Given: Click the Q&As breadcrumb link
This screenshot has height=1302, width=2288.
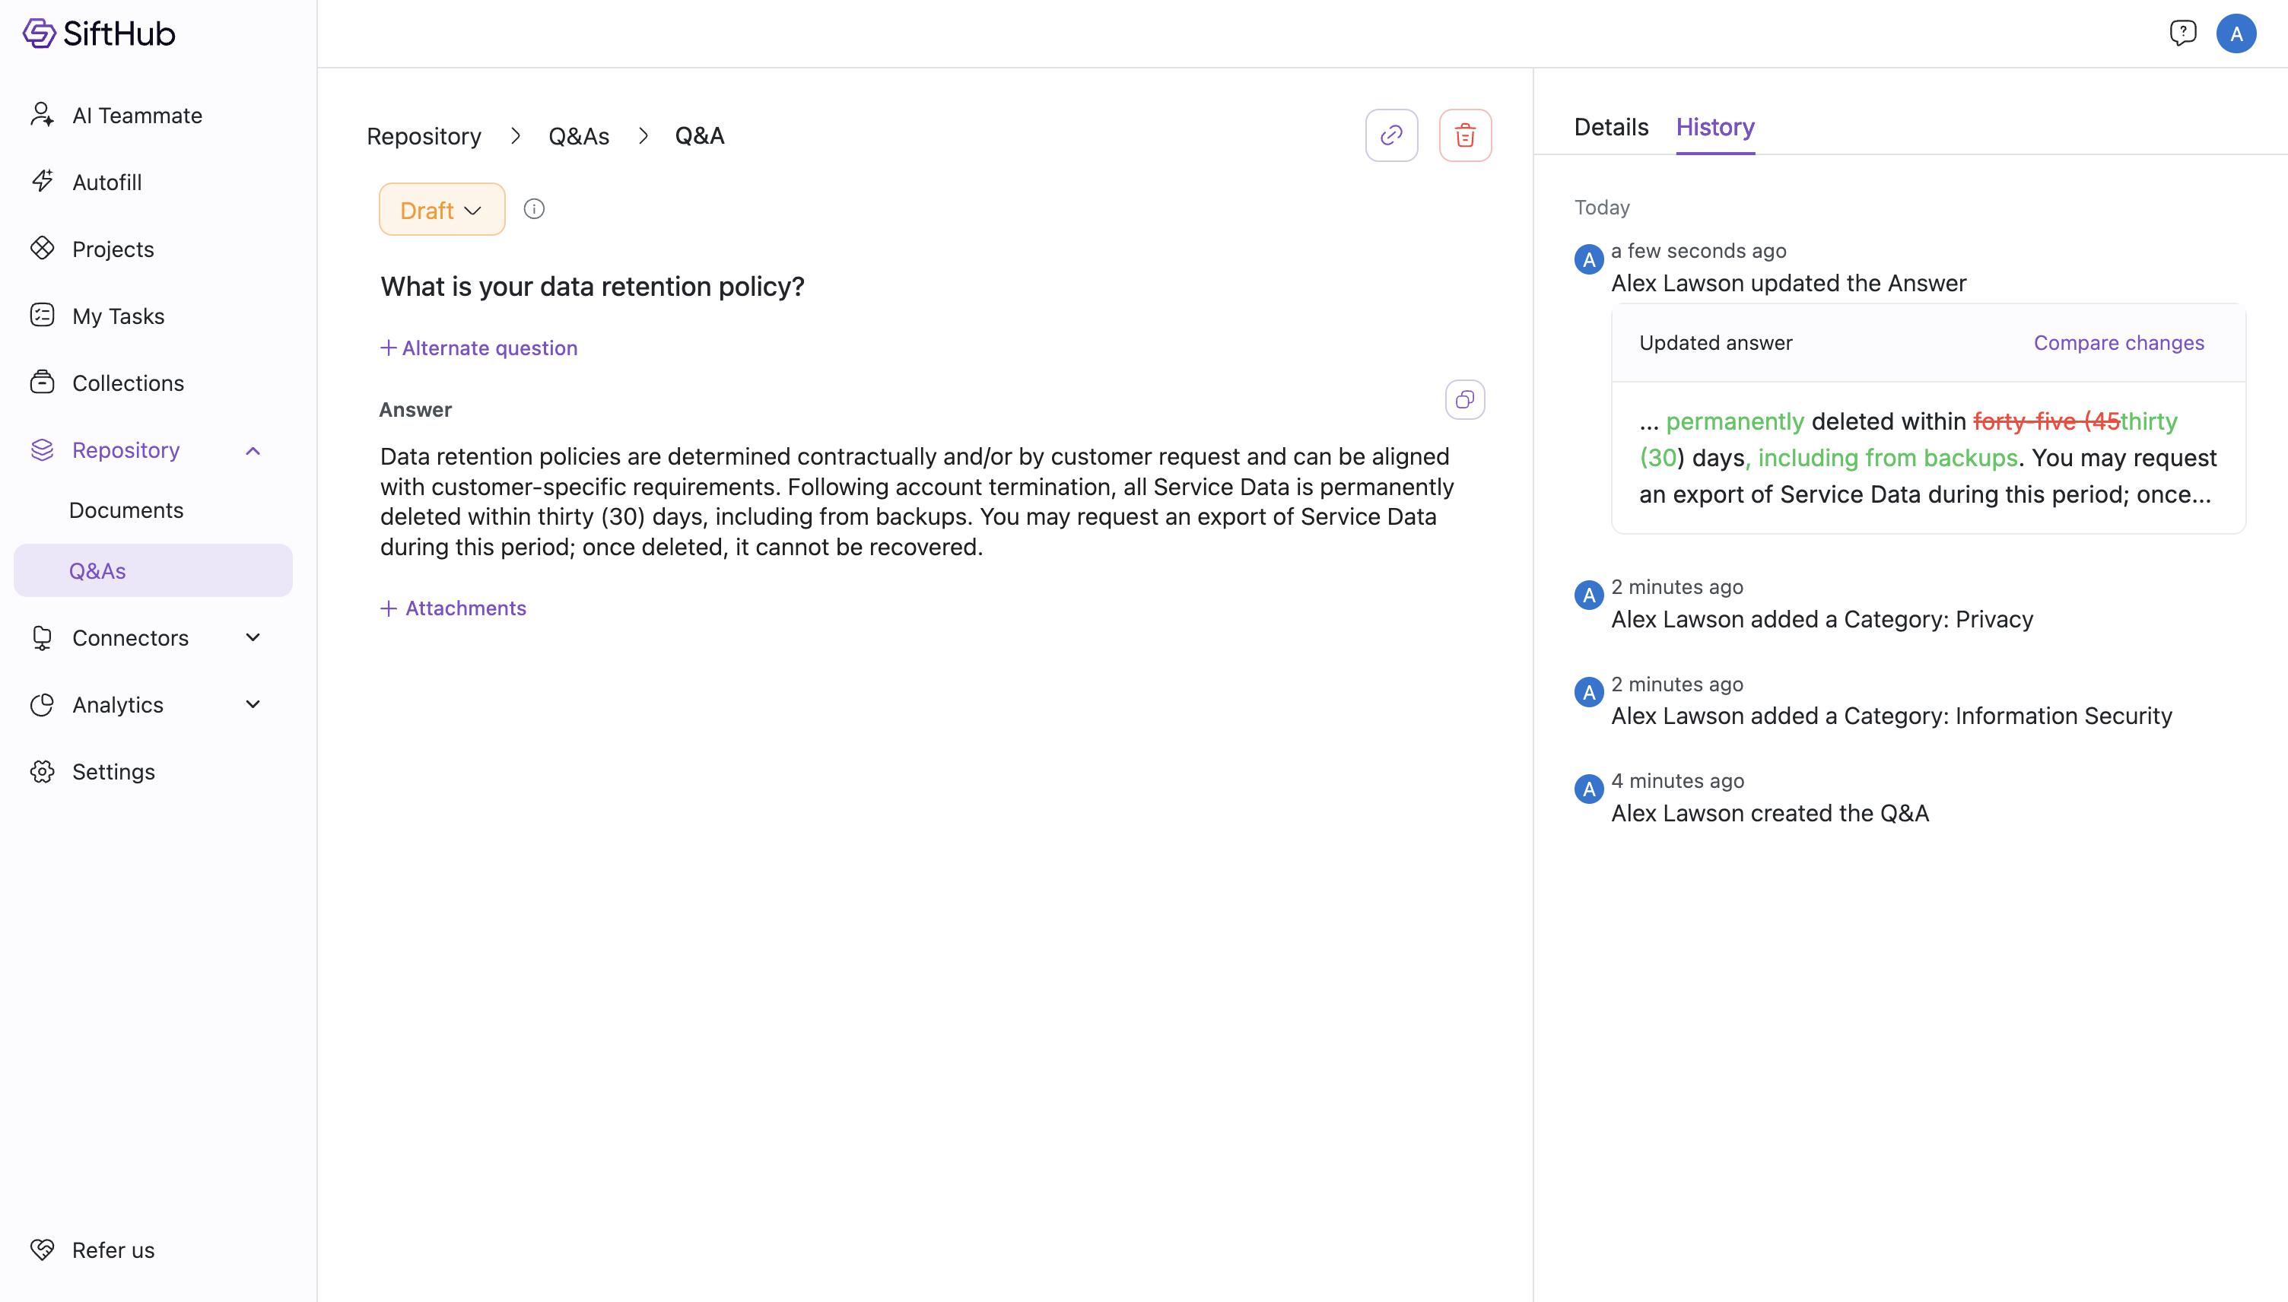Looking at the screenshot, I should click(x=579, y=136).
